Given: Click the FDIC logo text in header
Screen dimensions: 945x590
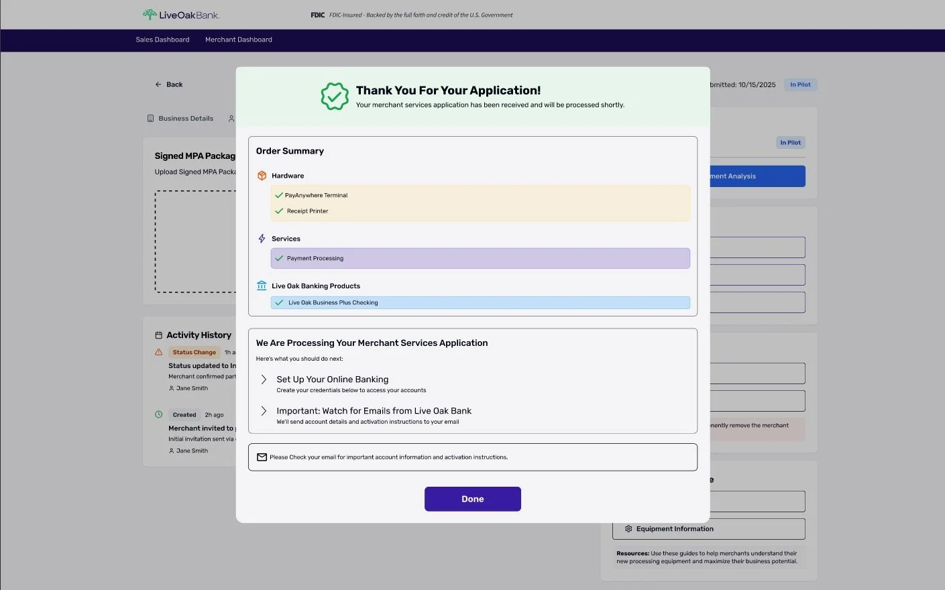Looking at the screenshot, I should point(318,15).
